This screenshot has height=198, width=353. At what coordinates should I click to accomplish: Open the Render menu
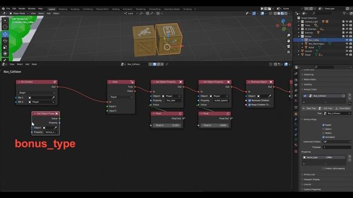click(22, 9)
